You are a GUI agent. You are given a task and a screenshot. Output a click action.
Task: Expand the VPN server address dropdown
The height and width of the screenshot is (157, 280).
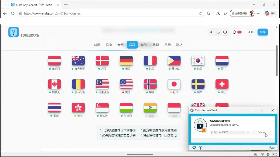[x=248, y=132]
